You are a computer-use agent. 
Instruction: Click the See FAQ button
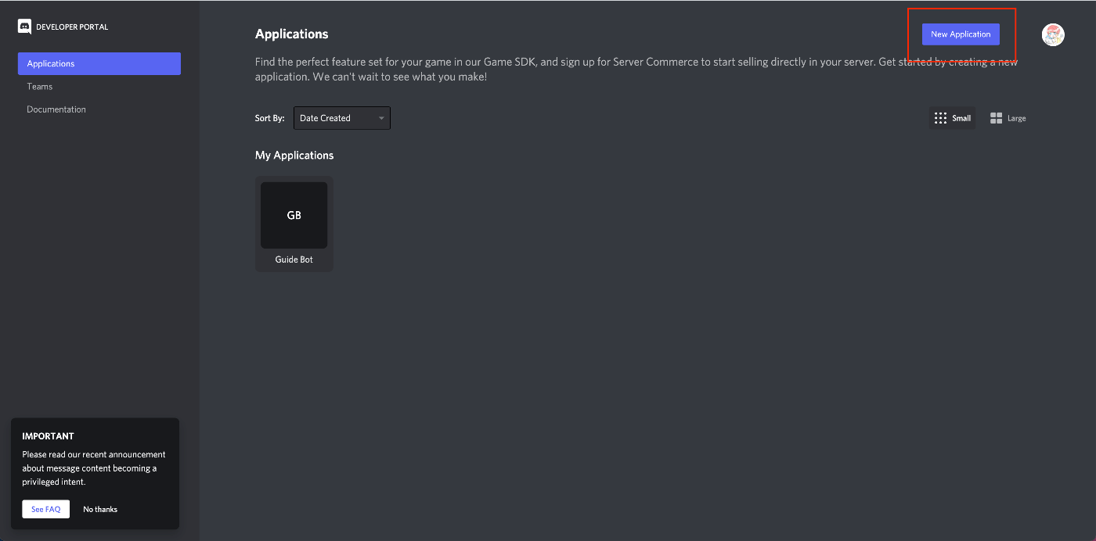click(46, 509)
